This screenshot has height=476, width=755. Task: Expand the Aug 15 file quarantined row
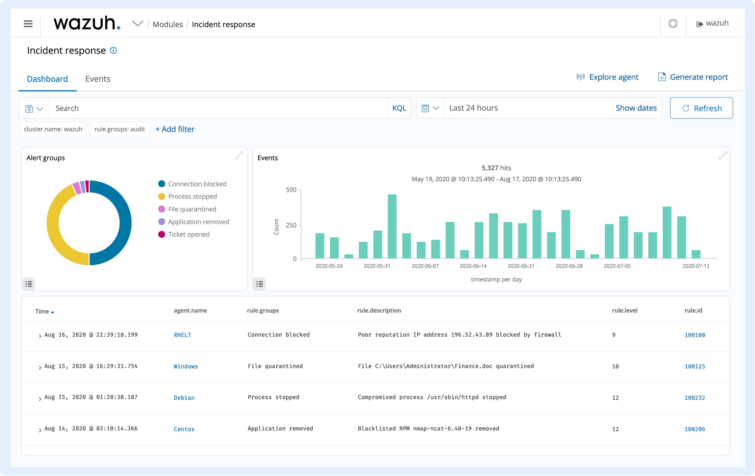(x=39, y=366)
